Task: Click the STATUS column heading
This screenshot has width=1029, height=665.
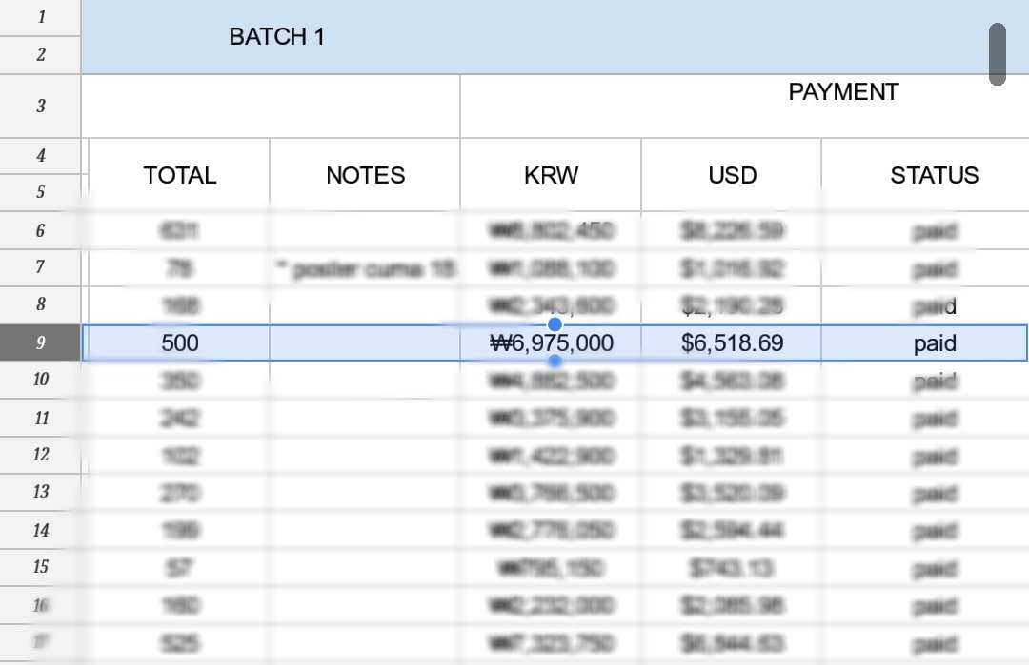Action: click(934, 175)
